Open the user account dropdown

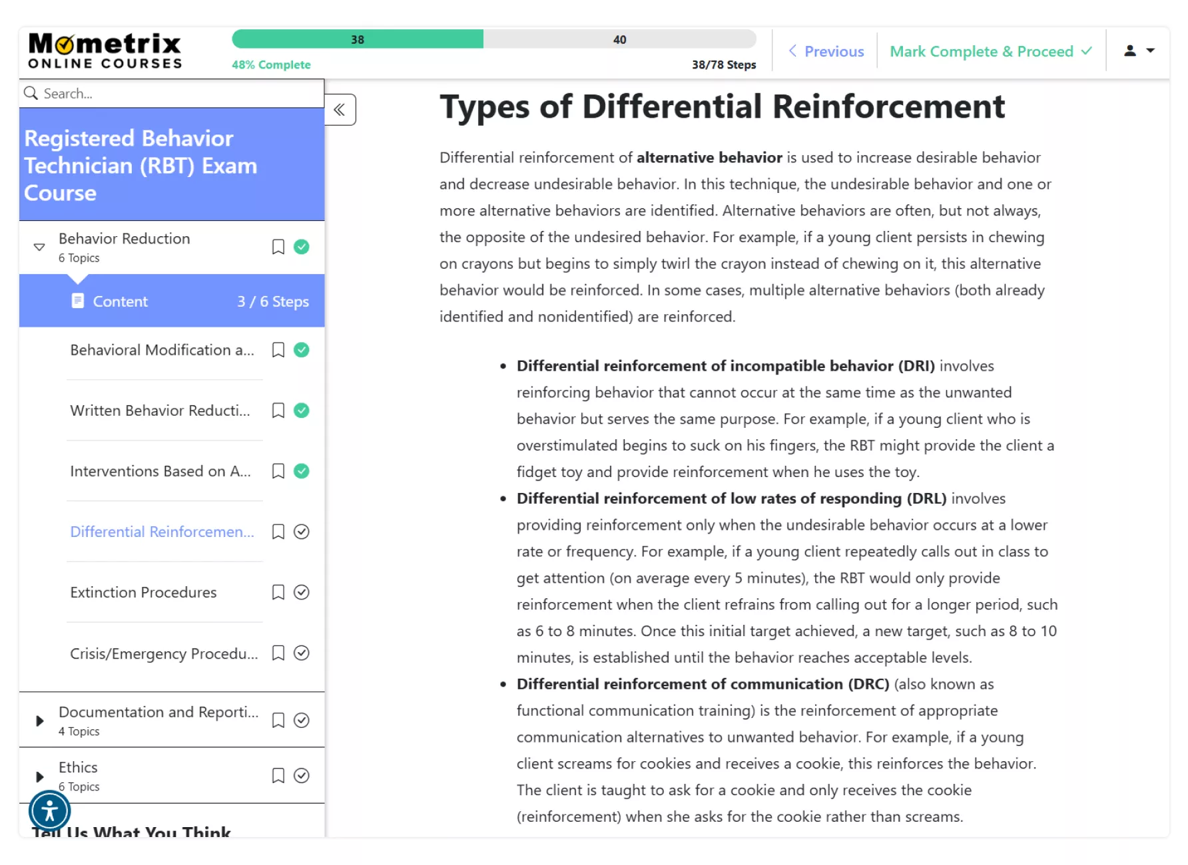pos(1139,51)
